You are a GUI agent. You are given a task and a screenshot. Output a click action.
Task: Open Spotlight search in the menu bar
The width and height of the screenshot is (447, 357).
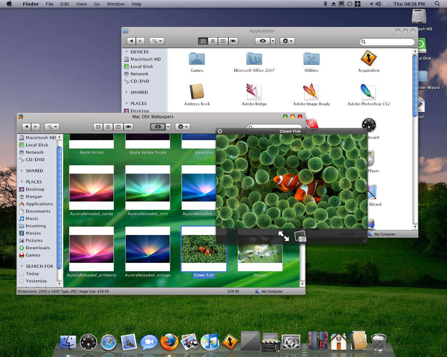(437, 4)
